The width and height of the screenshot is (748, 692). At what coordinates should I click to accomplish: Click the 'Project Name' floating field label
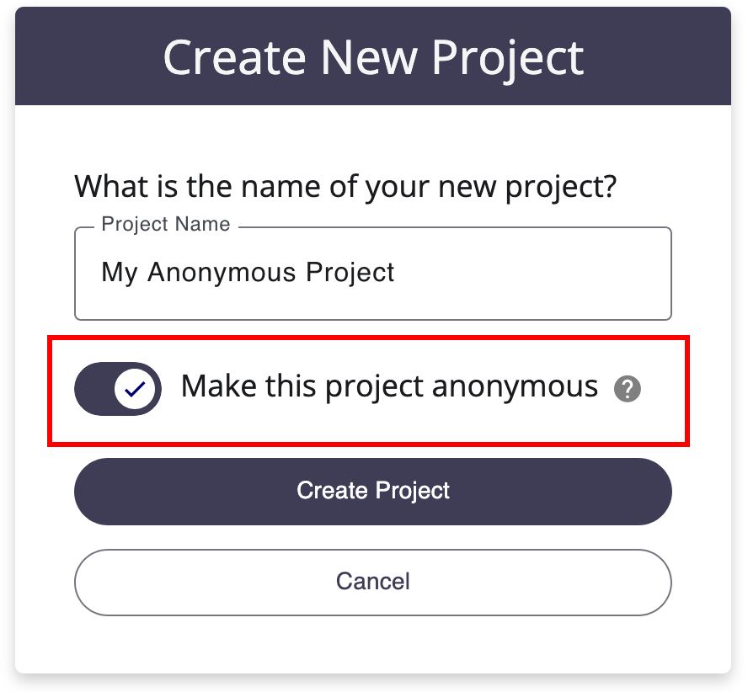(166, 224)
